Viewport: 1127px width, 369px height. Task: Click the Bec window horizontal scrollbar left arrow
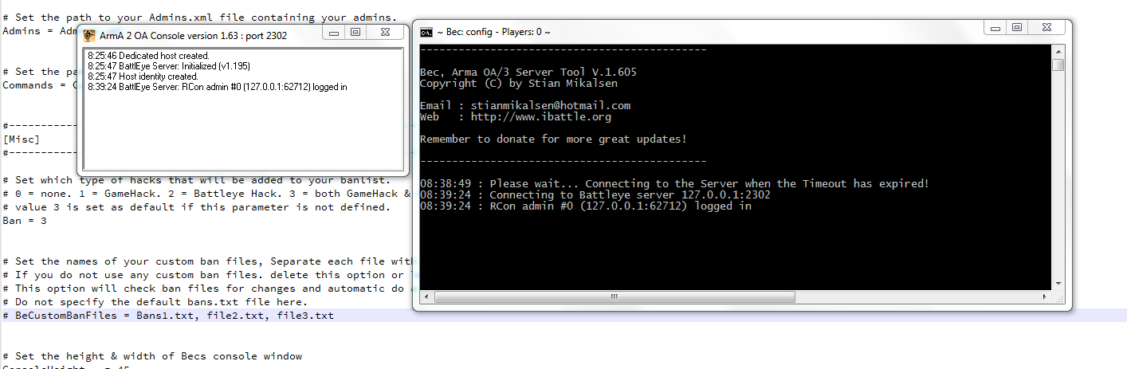425,296
